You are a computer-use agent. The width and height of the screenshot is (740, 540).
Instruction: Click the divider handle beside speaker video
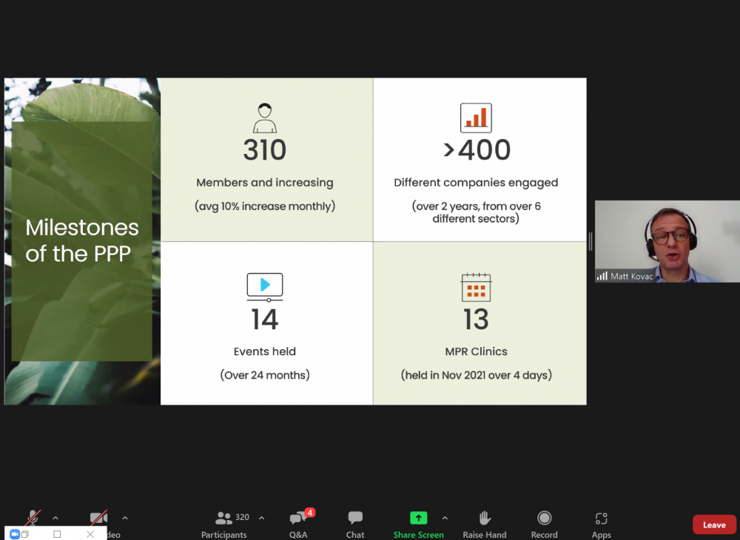point(590,241)
